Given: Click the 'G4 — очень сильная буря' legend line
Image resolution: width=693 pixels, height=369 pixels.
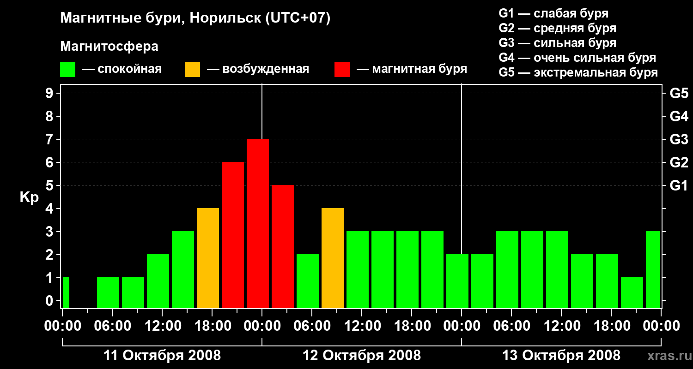Looking at the screenshot, I should [x=577, y=58].
